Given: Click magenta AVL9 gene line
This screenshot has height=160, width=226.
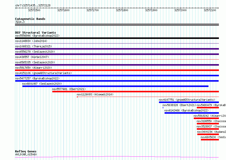Looking at the screenshot, I should click(x=117, y=157).
